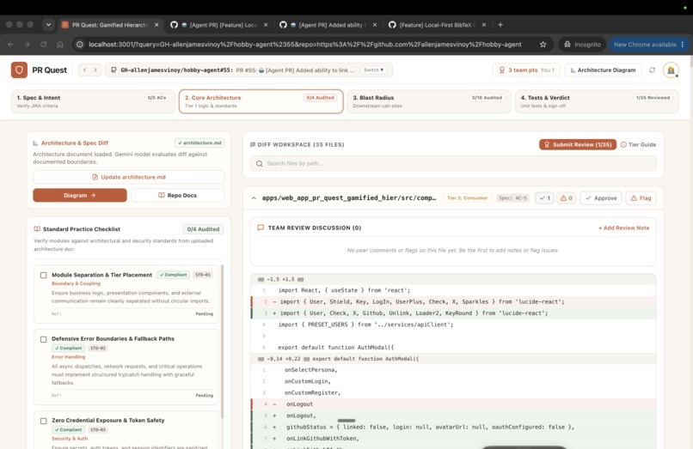693x449 pixels.
Task: Check Defensive Error Boundaries & Fallback Paths
Action: [43, 339]
